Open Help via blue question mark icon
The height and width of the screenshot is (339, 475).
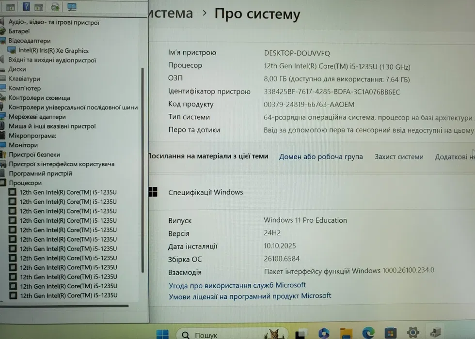(x=26, y=6)
